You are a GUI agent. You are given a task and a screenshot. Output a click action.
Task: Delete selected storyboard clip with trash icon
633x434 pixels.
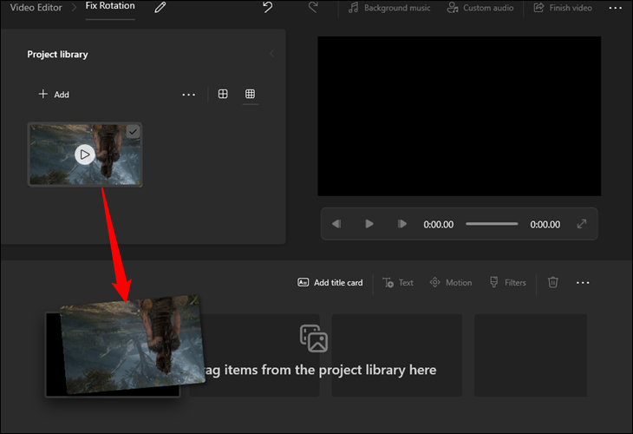click(x=553, y=282)
